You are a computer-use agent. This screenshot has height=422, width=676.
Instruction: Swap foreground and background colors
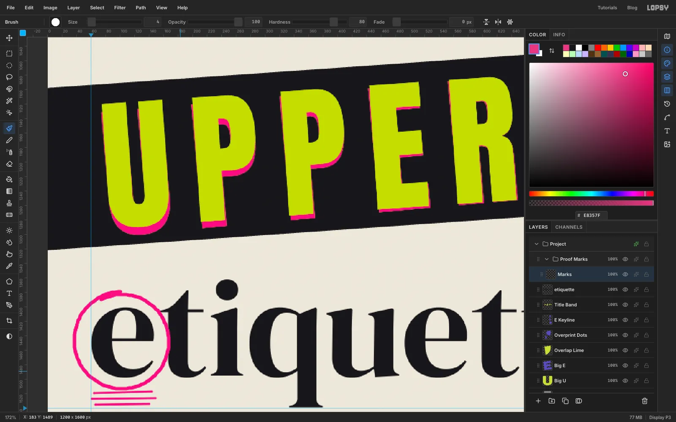tap(552, 51)
